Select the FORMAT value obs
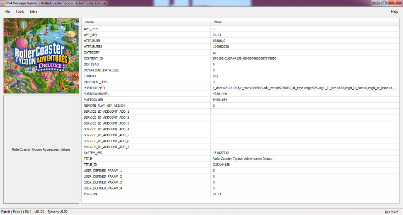Screen dimensions: 403x215 pyautogui.click(x=215, y=76)
